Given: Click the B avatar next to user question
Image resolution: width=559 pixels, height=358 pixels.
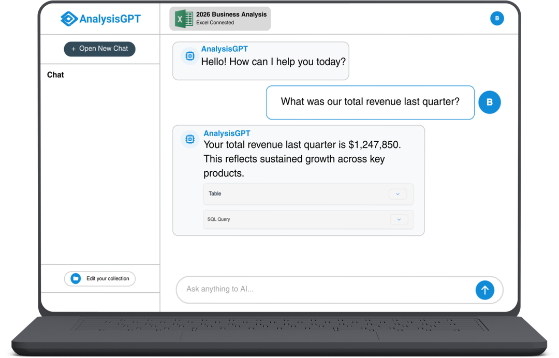Looking at the screenshot, I should 489,102.
